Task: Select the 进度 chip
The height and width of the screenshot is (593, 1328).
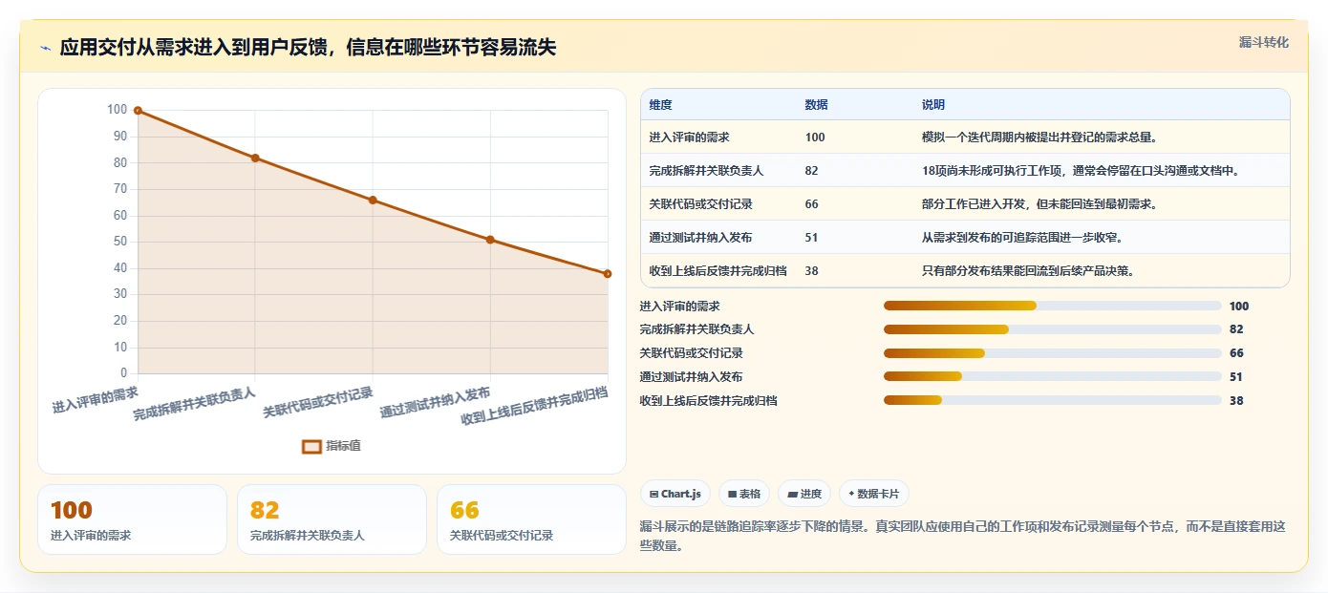Action: (804, 494)
